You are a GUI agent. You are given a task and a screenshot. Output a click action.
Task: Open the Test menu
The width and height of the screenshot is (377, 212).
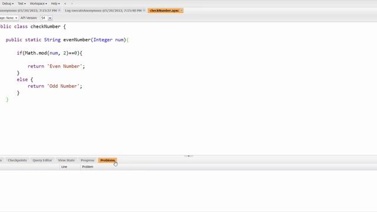click(22, 4)
